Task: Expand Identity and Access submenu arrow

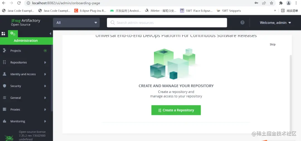Action: (45, 74)
